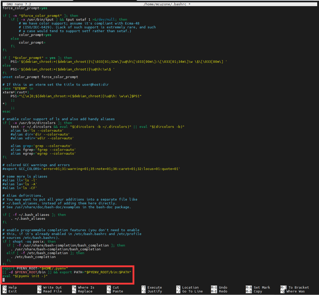Click the 'xterm*|rxvt*)' pattern line
The height and width of the screenshot is (295, 319).
(16, 92)
